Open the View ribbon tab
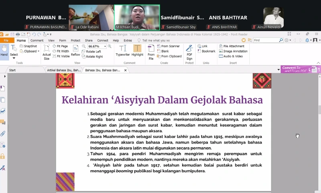This screenshot has width=321, height=193. pos(51,40)
